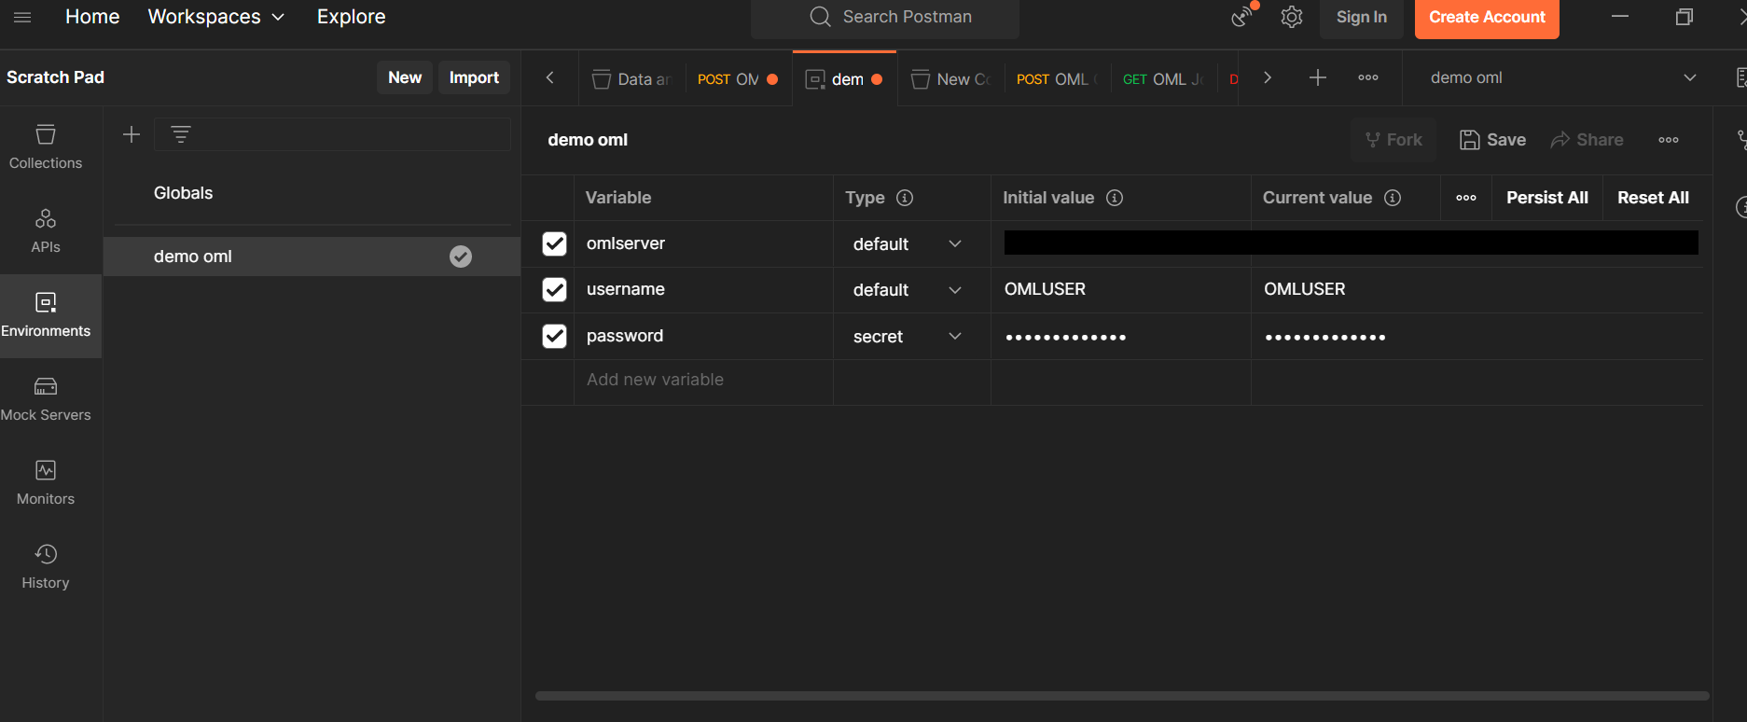Viewport: 1747px width, 722px height.
Task: Click the omlserver variable name
Action: click(x=626, y=243)
